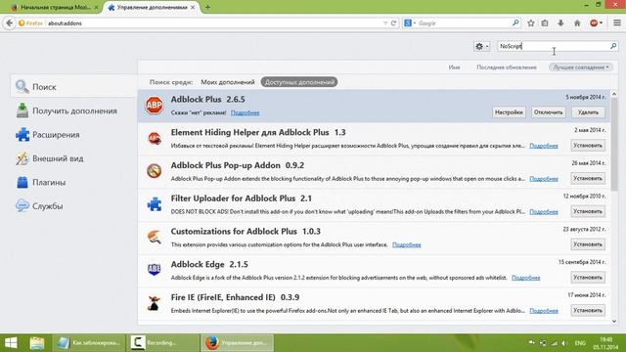Click the Filter Uploader puzzle piece icon
Viewport: 626px width, 352px height.
pos(155,204)
